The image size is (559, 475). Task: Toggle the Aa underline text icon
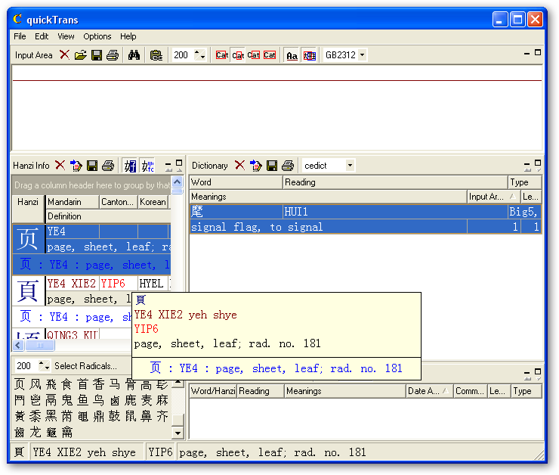point(292,55)
